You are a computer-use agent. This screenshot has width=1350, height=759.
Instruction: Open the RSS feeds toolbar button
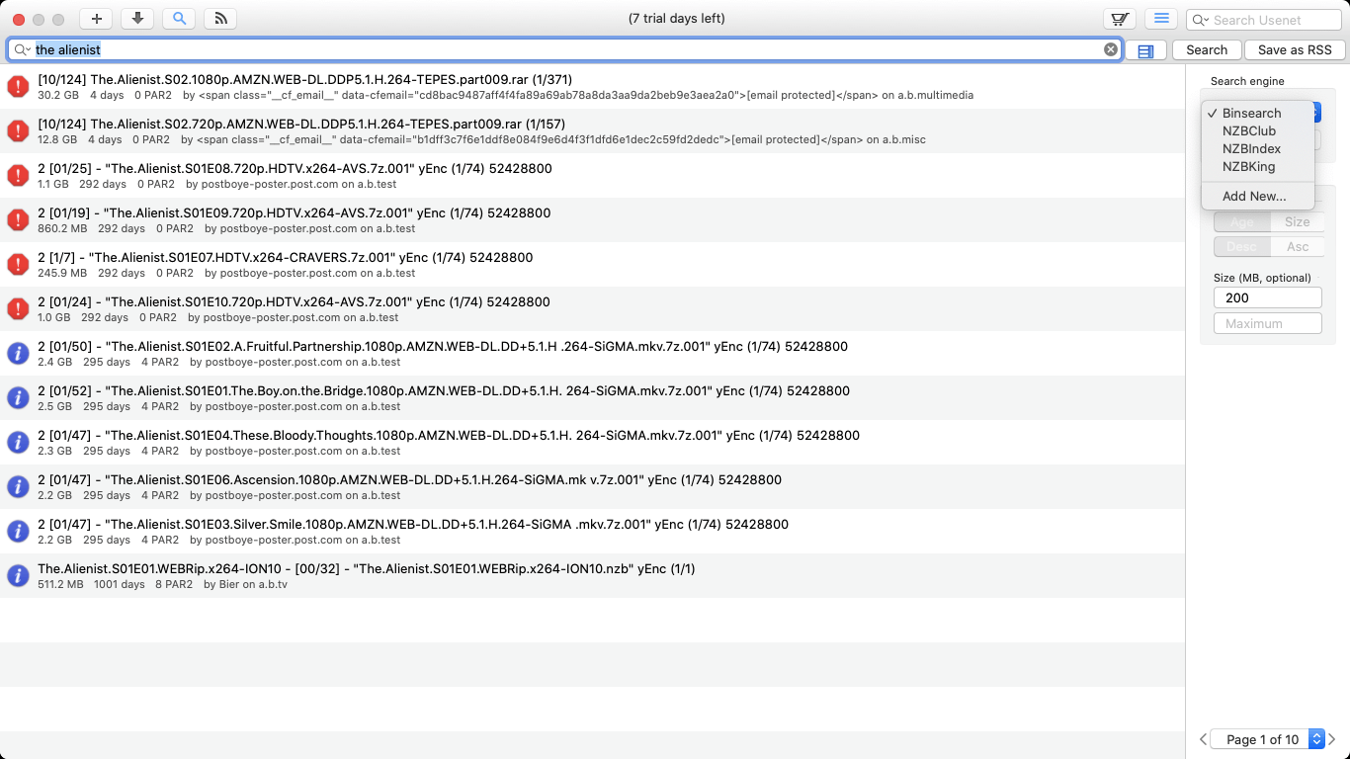tap(220, 19)
